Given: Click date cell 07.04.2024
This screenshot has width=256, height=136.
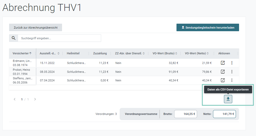Looking at the screenshot, I should [47, 80].
